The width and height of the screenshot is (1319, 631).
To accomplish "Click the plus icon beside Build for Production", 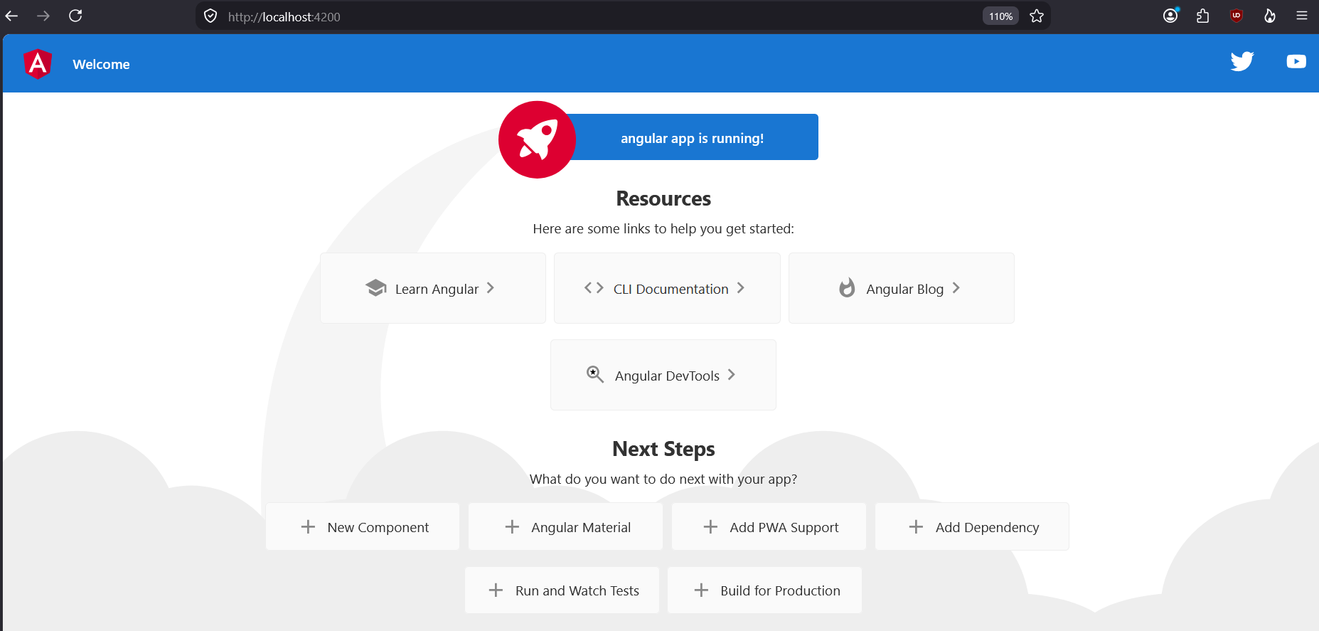I will (701, 590).
